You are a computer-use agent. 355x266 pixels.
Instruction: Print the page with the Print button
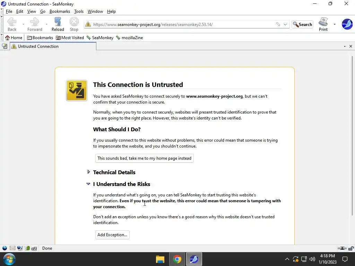323,25
